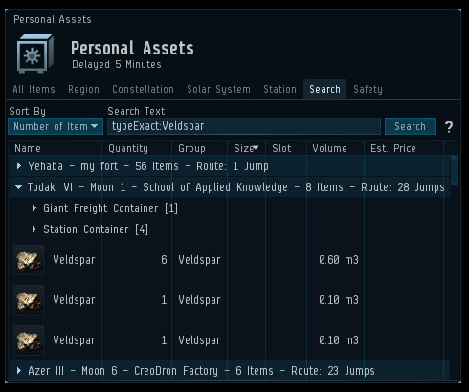Click the Search Text input field
The image size is (469, 392).
[244, 126]
